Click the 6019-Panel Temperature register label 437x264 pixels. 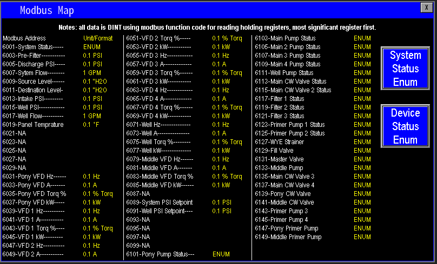point(33,125)
